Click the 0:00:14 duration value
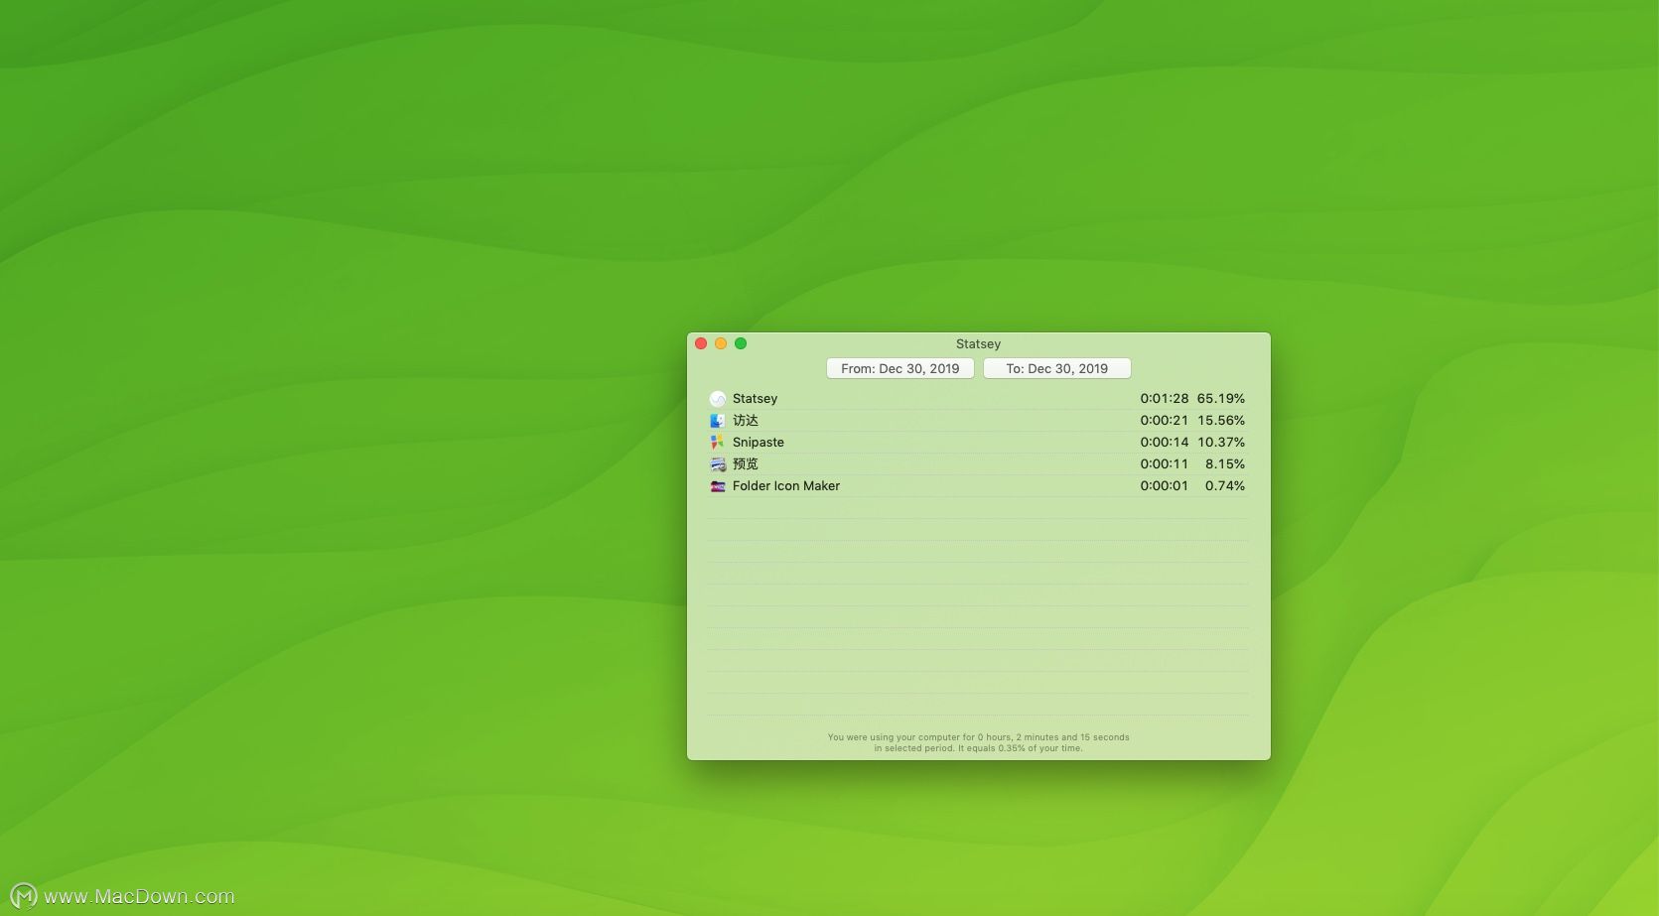The image size is (1659, 916). (x=1164, y=443)
